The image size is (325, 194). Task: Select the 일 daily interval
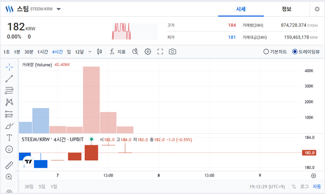click(x=69, y=52)
